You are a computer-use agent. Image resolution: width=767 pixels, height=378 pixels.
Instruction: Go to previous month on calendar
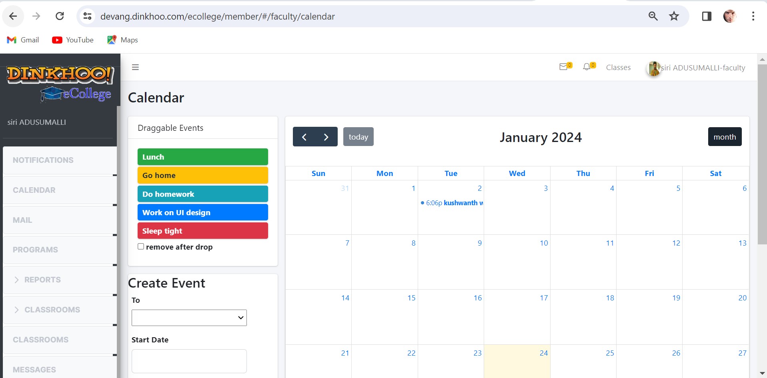click(x=304, y=137)
